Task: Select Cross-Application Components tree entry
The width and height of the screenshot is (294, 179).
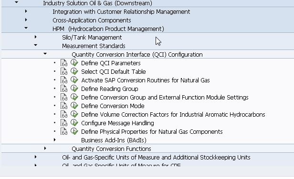Action: pos(92,20)
